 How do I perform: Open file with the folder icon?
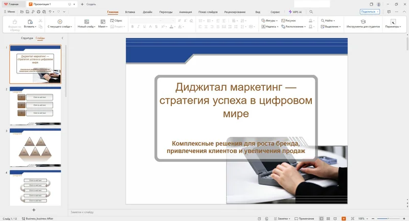[22, 12]
